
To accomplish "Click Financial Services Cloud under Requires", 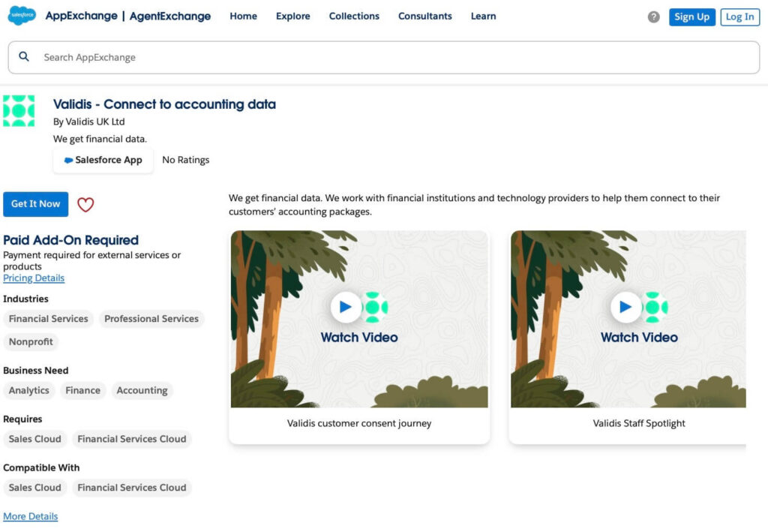I will [x=132, y=439].
